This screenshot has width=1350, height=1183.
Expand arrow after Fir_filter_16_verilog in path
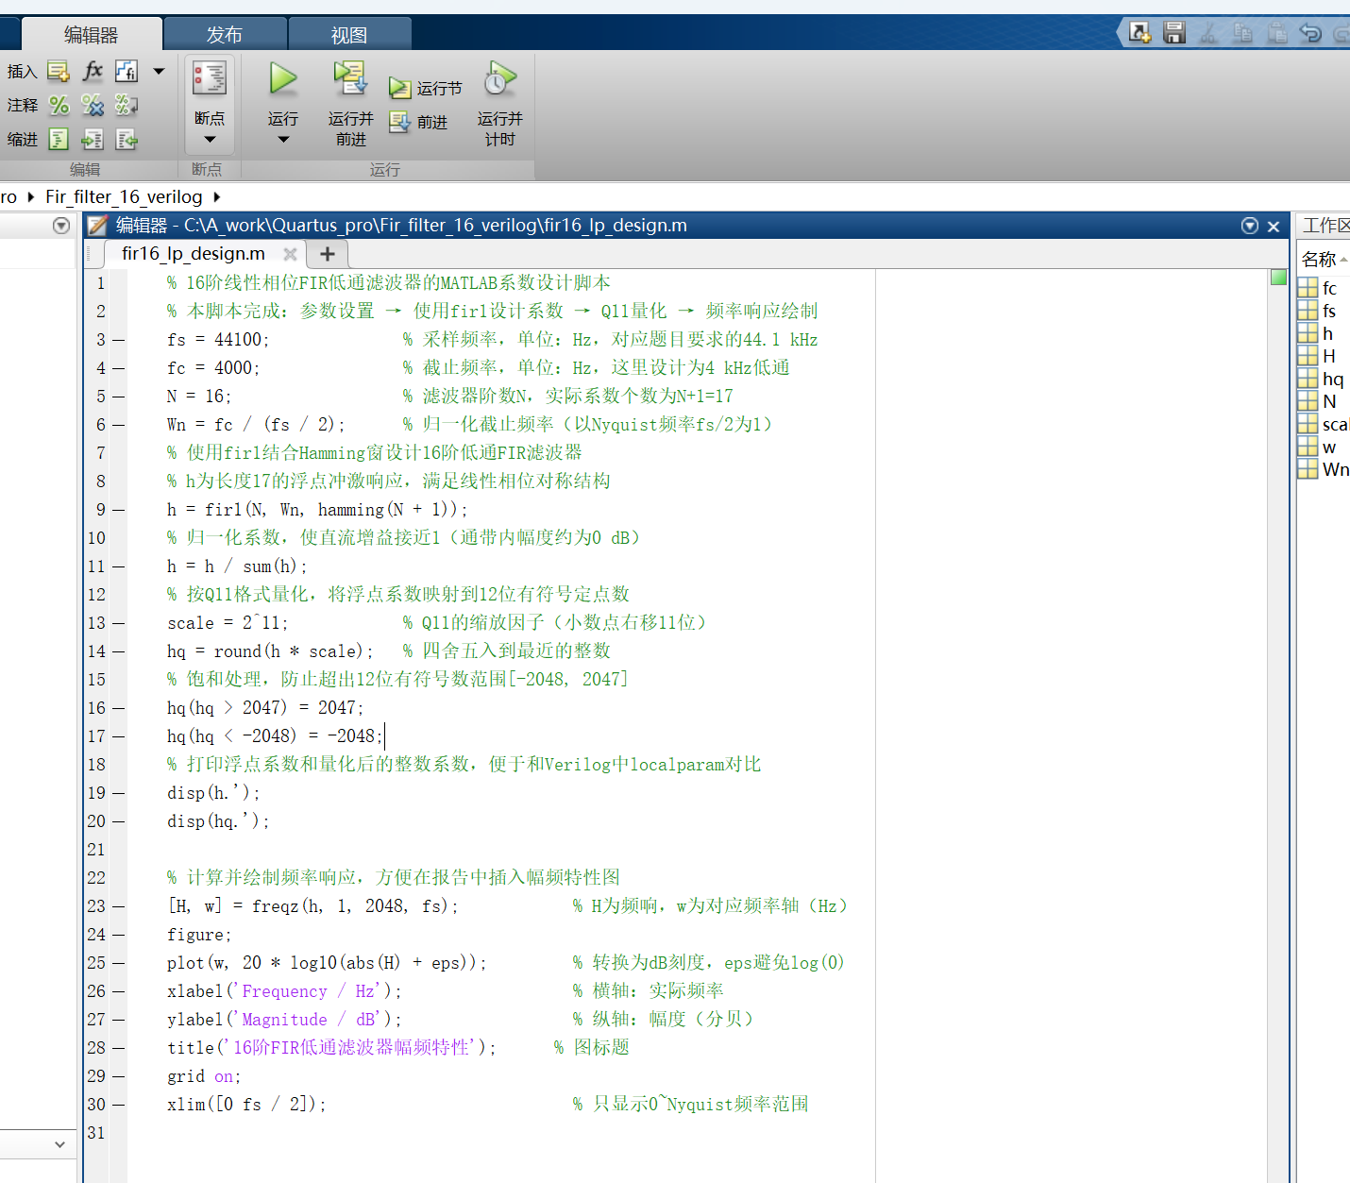coord(217,196)
